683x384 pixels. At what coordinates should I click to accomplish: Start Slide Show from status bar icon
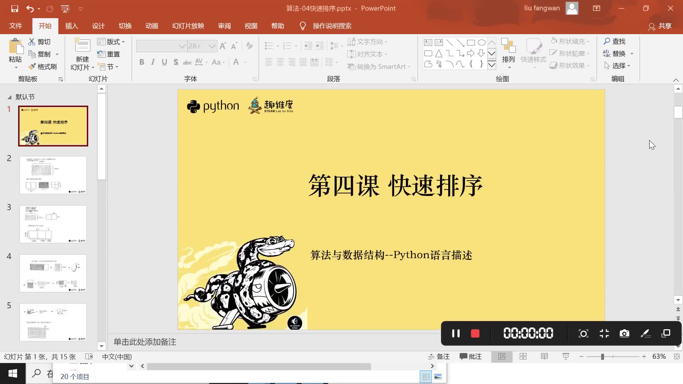tap(566, 357)
